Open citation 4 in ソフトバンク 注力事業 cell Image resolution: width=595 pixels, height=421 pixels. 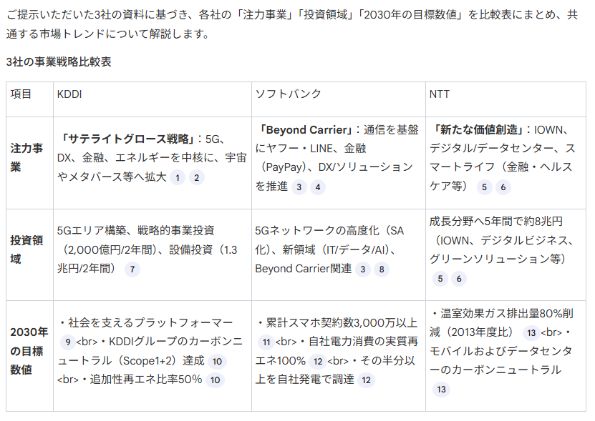(x=318, y=187)
